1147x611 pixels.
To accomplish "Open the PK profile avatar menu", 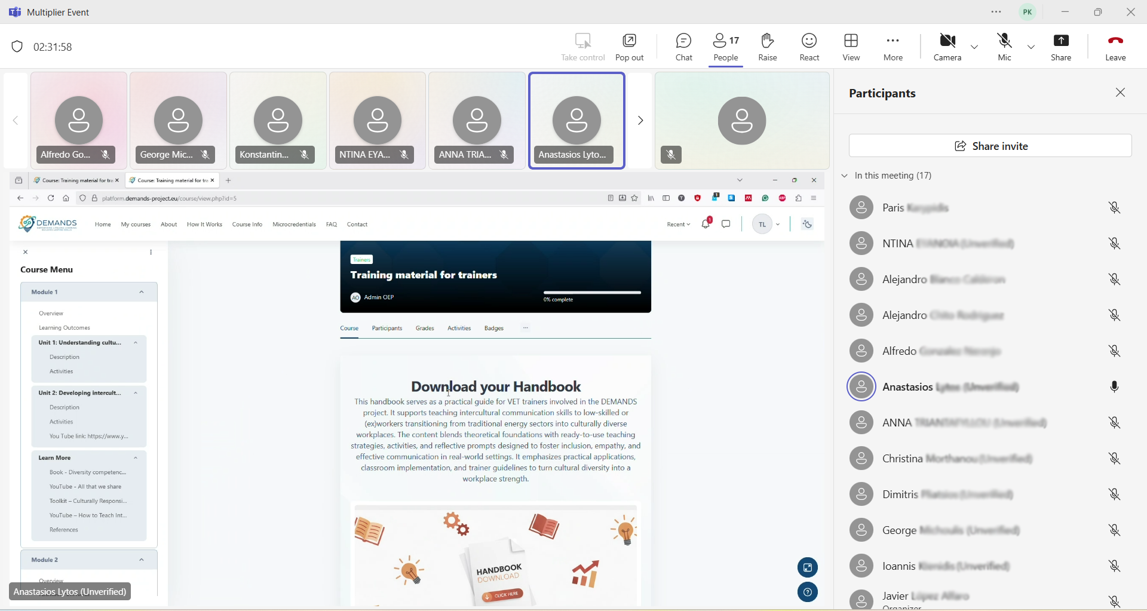I will click(x=1028, y=13).
